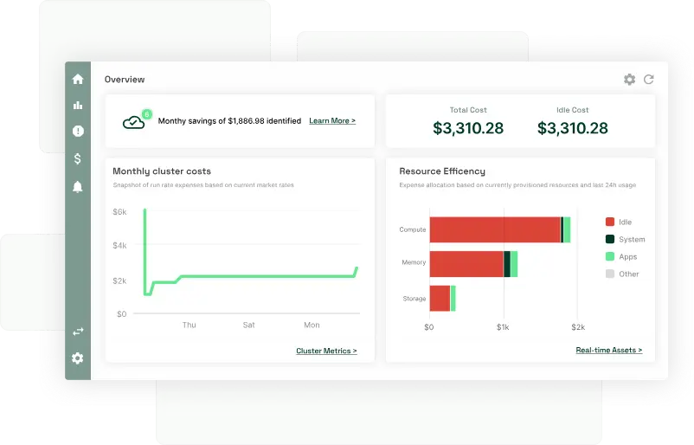This screenshot has height=445, width=694.
Task: Open the notifications bell icon
Action: (78, 186)
